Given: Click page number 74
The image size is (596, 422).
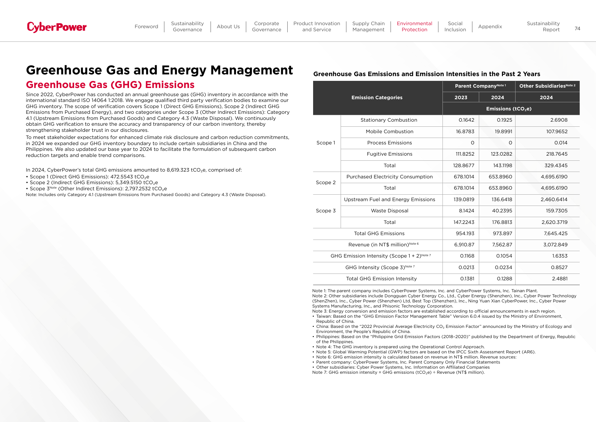Looking at the screenshot, I should (577, 29).
